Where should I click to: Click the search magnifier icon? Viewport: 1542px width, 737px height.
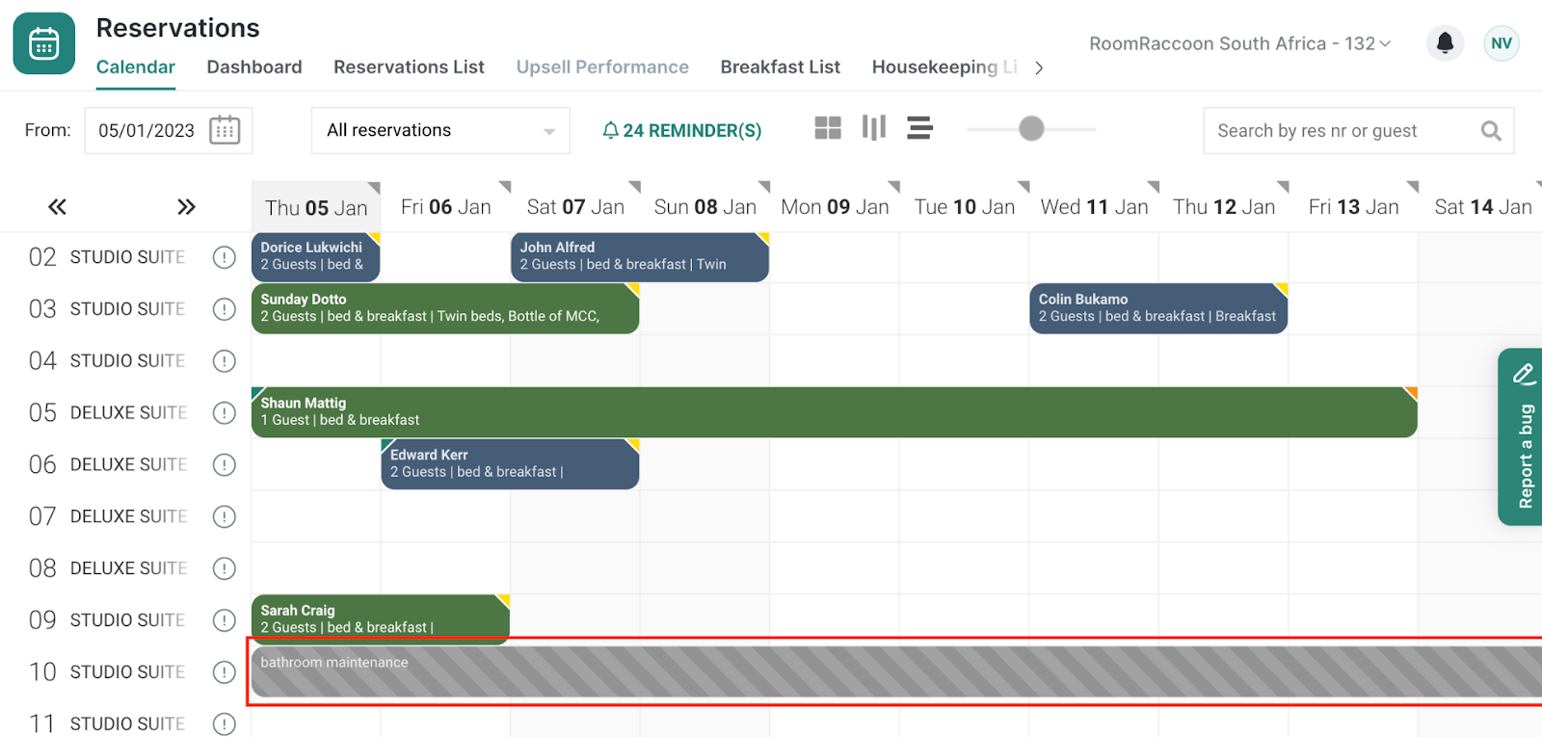point(1491,130)
